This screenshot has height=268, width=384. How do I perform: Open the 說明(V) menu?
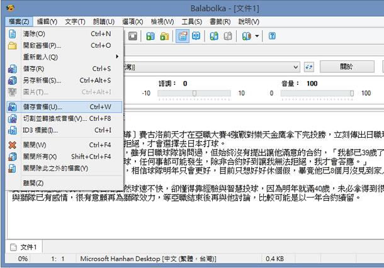pyautogui.click(x=249, y=22)
